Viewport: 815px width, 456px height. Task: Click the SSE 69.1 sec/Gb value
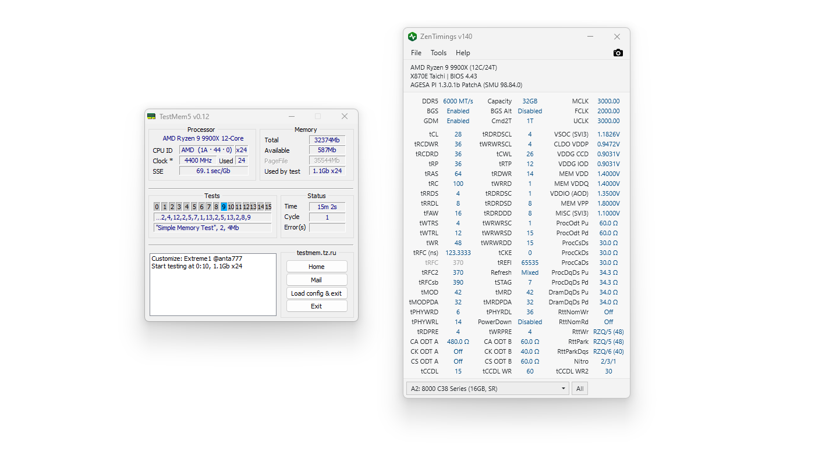tap(214, 171)
